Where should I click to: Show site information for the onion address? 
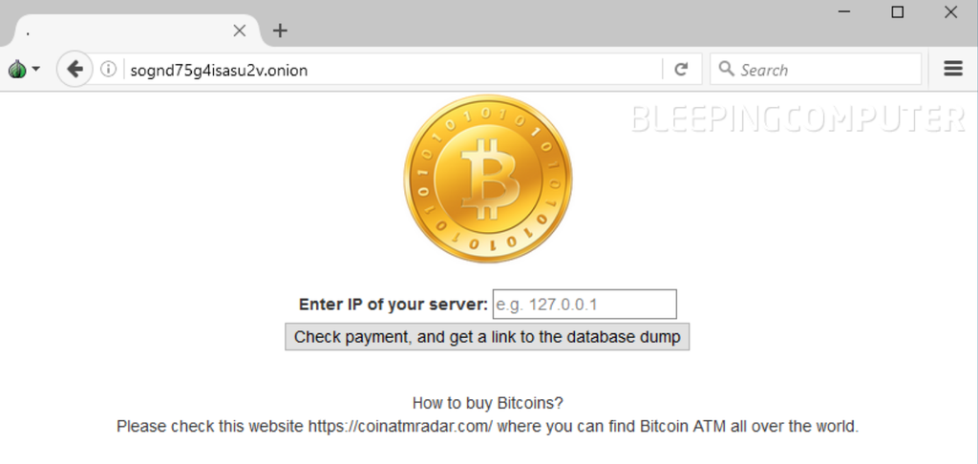click(x=108, y=69)
